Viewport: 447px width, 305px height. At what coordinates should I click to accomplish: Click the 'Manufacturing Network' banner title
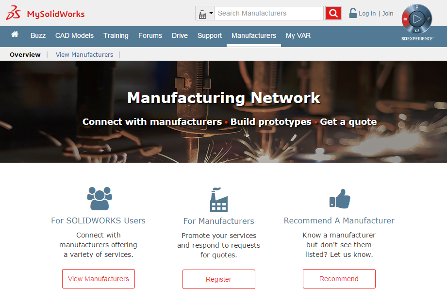224,98
